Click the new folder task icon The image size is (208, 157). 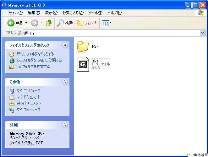tap(12, 54)
